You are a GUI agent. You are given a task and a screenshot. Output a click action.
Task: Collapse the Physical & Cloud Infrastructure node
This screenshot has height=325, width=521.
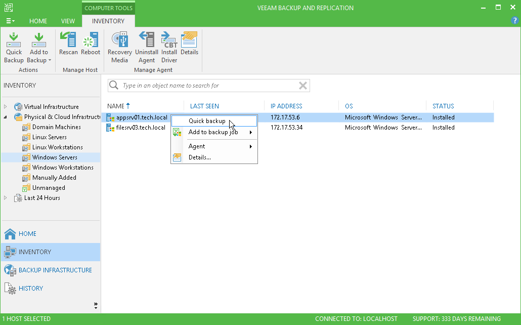point(6,117)
